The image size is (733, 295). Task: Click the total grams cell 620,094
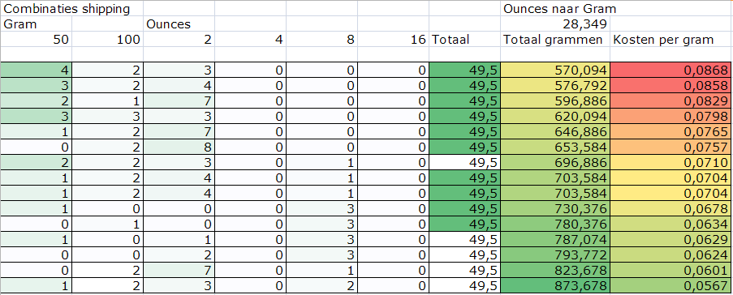click(x=555, y=116)
